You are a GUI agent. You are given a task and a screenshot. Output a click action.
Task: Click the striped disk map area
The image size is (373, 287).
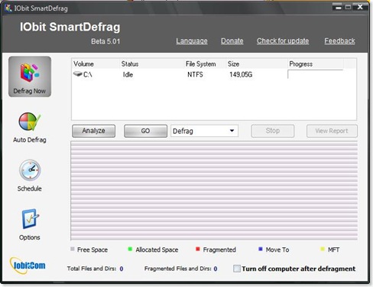pos(214,191)
